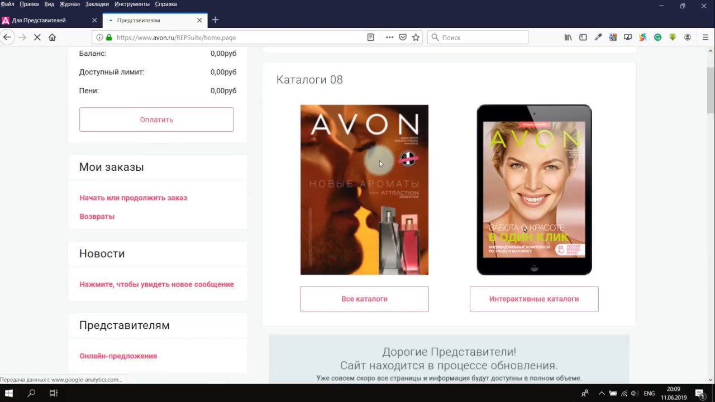The width and height of the screenshot is (715, 402).
Task: Open page actions three-dots menu
Action: pos(389,37)
